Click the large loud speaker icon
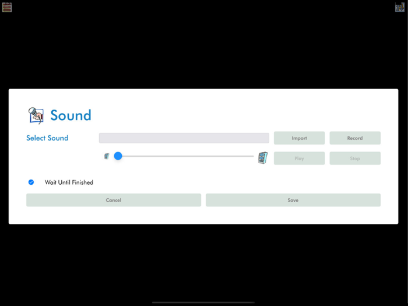Viewport: 408px width, 306px height. 263,158
